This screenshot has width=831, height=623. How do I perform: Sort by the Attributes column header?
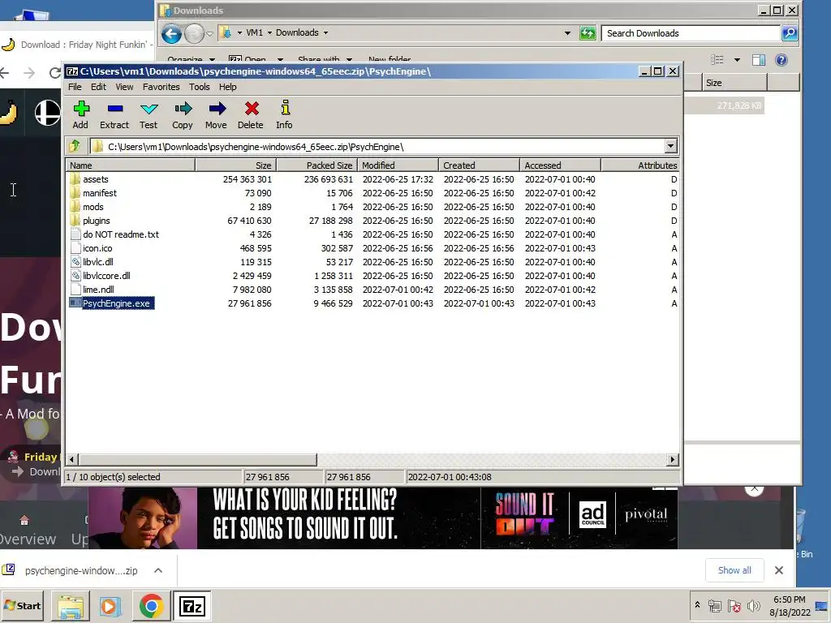click(x=639, y=165)
